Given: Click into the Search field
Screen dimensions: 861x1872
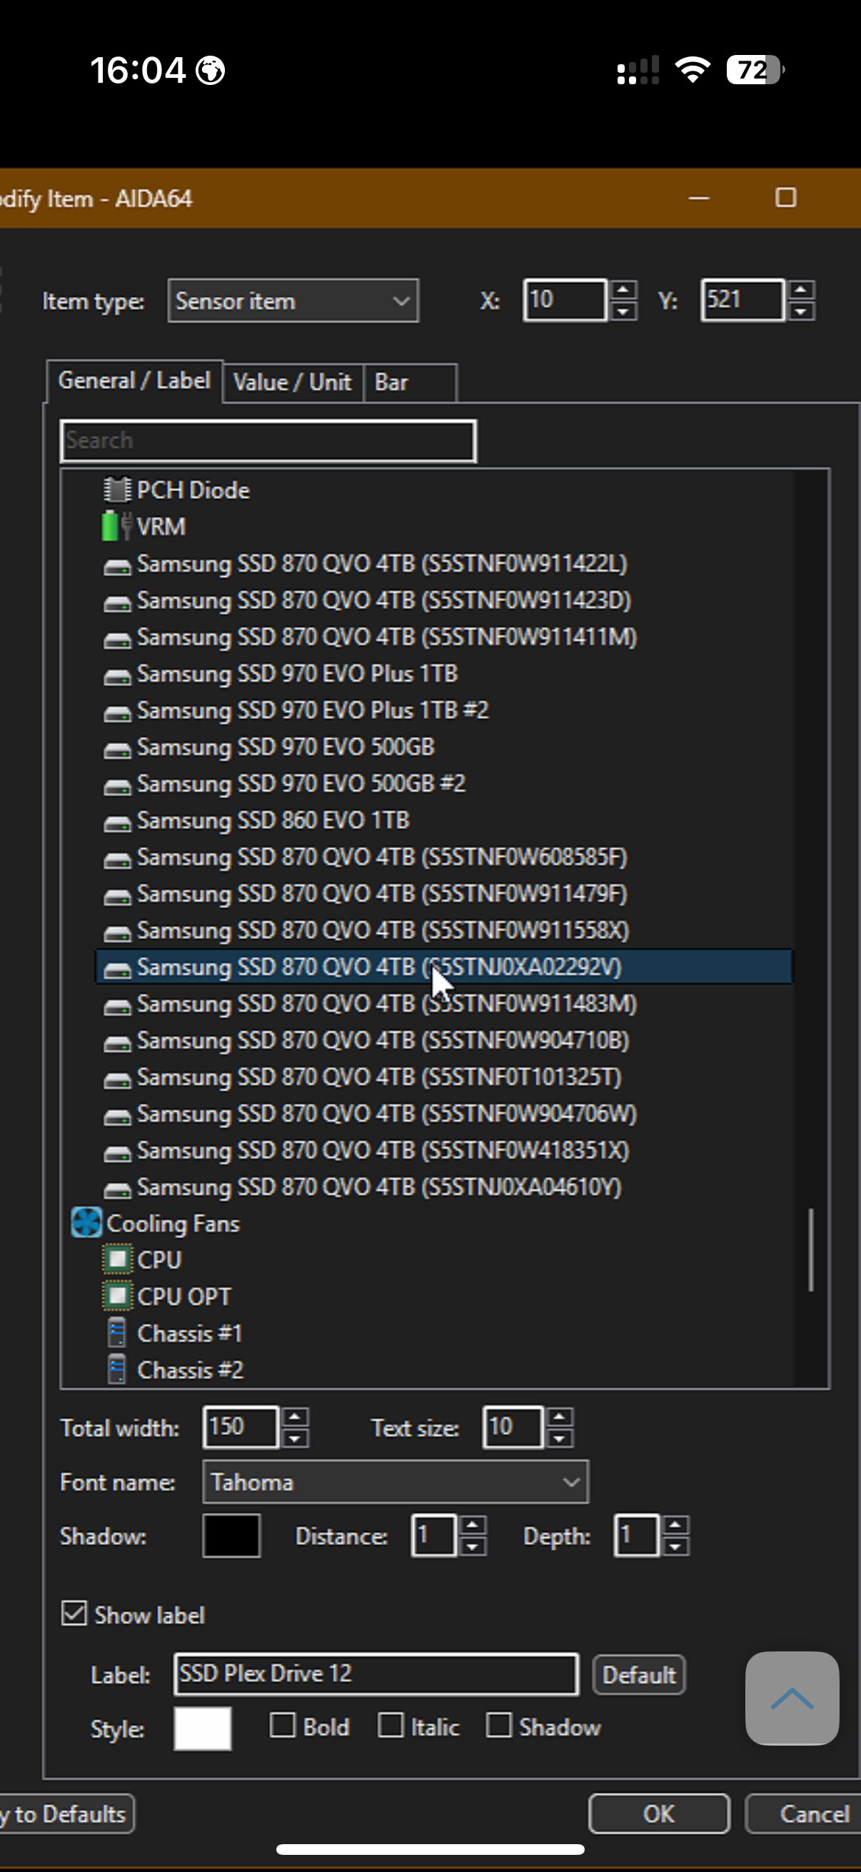Looking at the screenshot, I should click(x=268, y=441).
